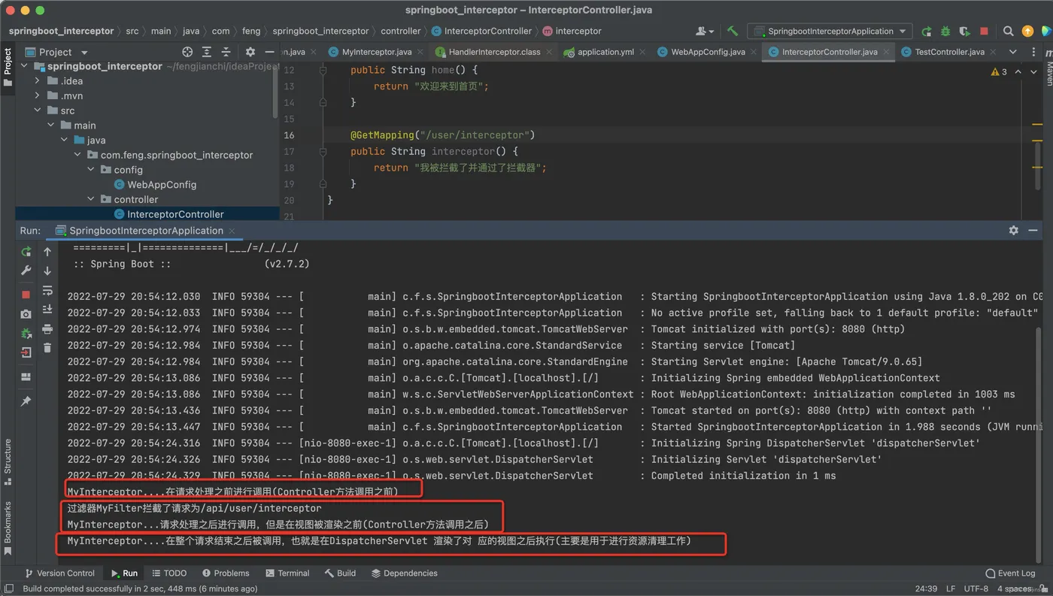Click interceptor method in breadcrumb bar
This screenshot has height=596, width=1053.
point(572,31)
